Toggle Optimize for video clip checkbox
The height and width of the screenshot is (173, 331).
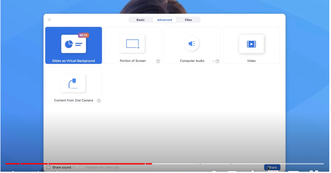tap(82, 168)
